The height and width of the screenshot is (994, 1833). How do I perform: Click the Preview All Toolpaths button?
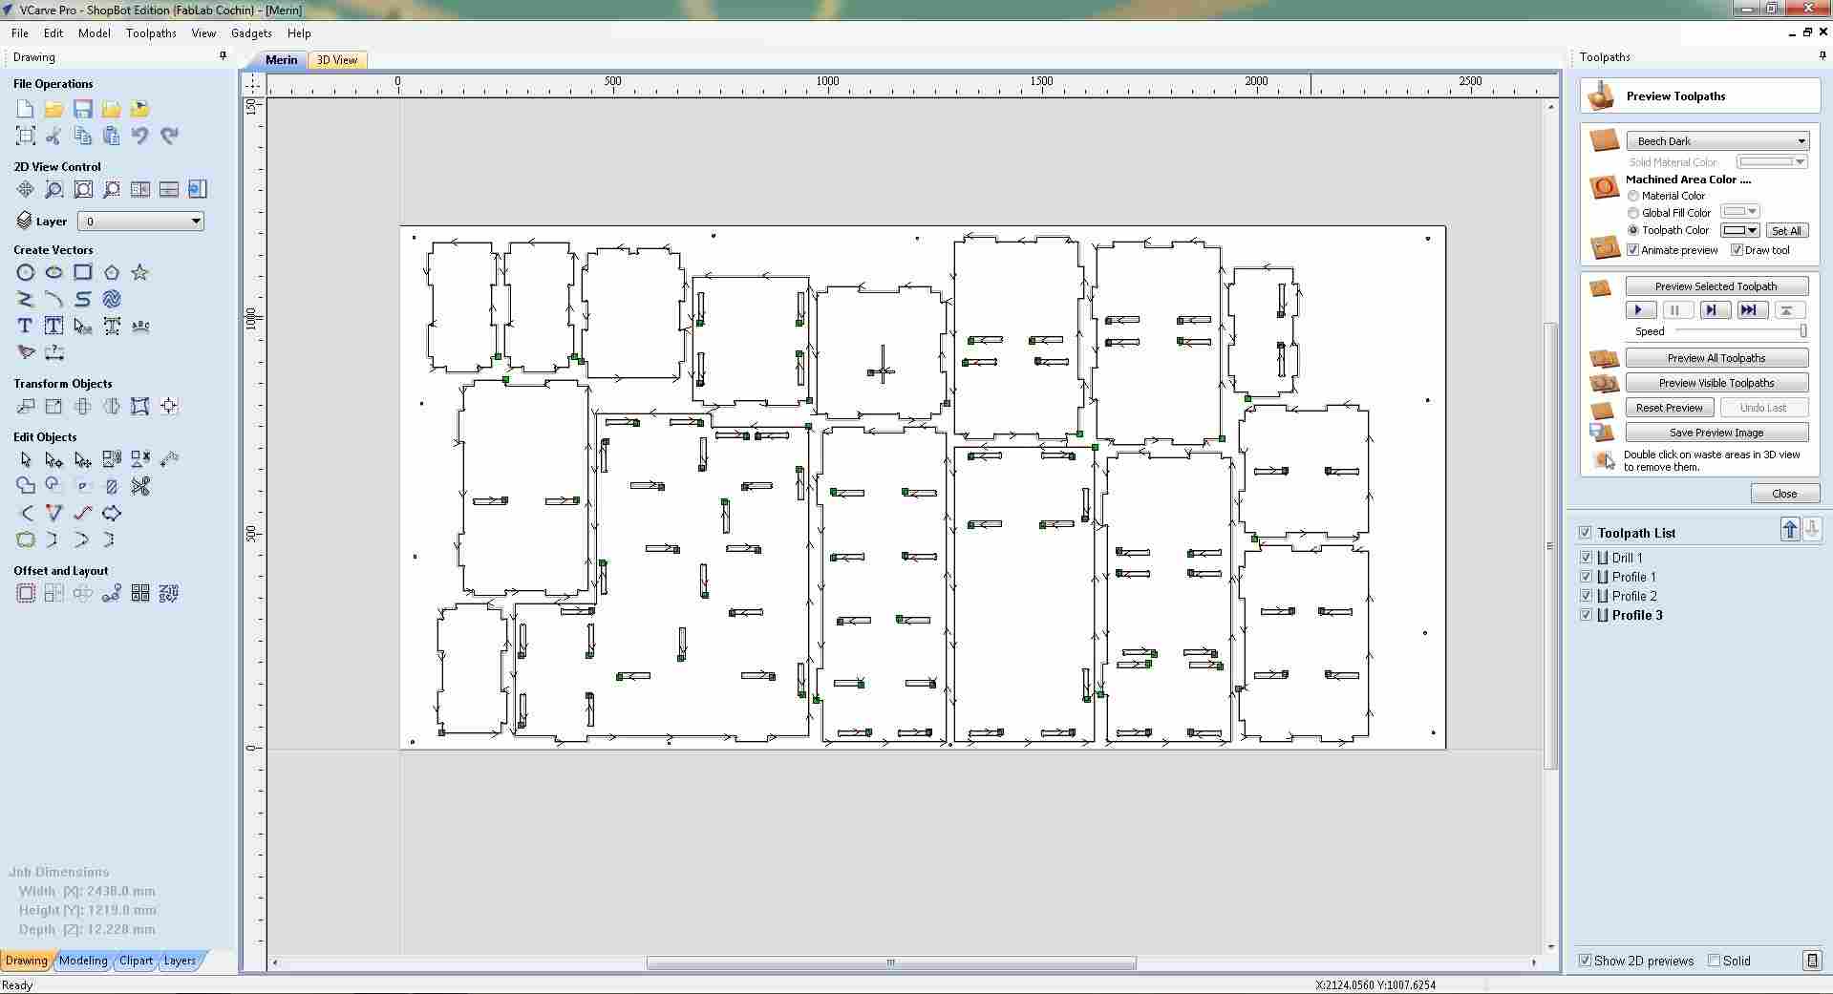(1716, 357)
